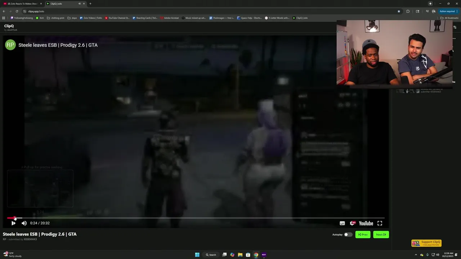
Task: Play the video with the play button
Action: click(13, 223)
